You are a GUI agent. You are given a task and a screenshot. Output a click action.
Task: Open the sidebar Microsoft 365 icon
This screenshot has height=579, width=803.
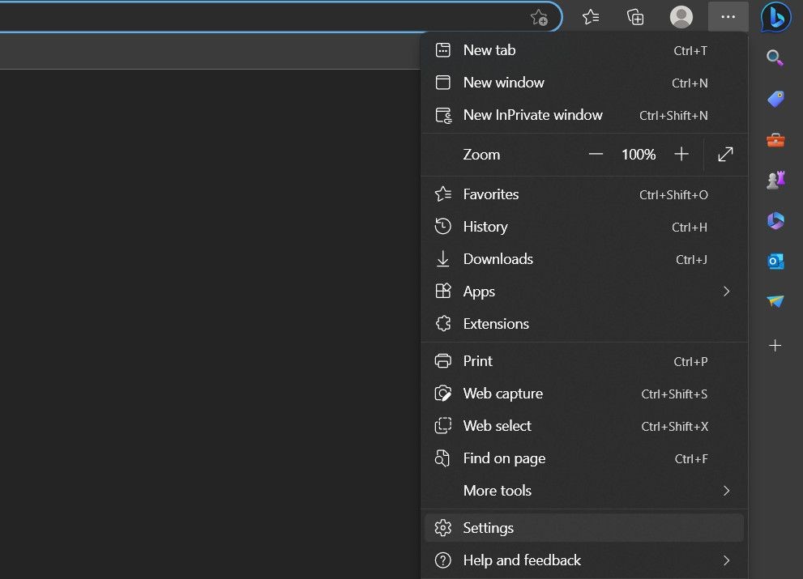point(775,220)
